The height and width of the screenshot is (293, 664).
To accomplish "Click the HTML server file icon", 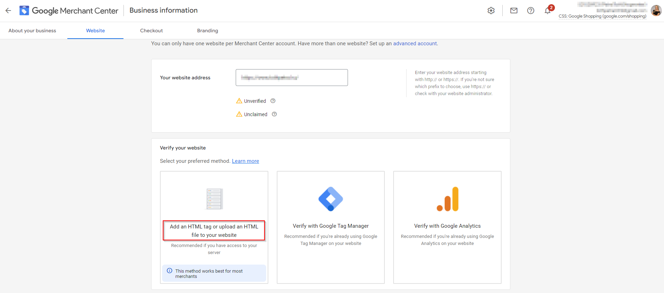I will tap(214, 199).
